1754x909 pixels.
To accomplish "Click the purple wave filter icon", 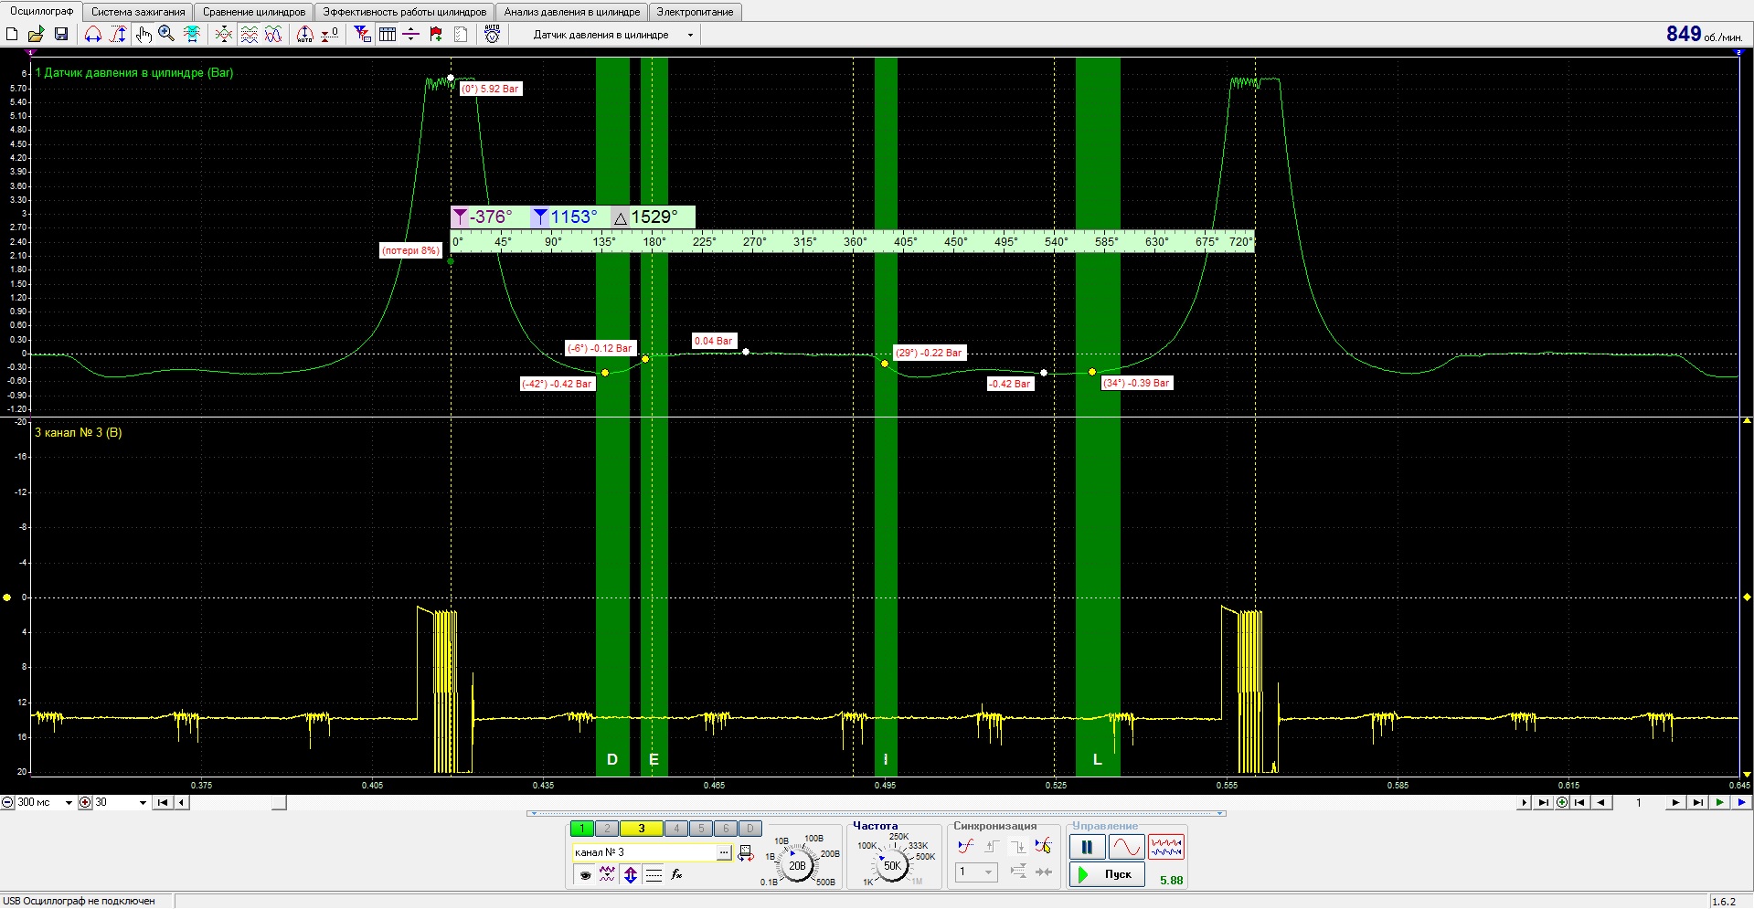I will pyautogui.click(x=607, y=875).
